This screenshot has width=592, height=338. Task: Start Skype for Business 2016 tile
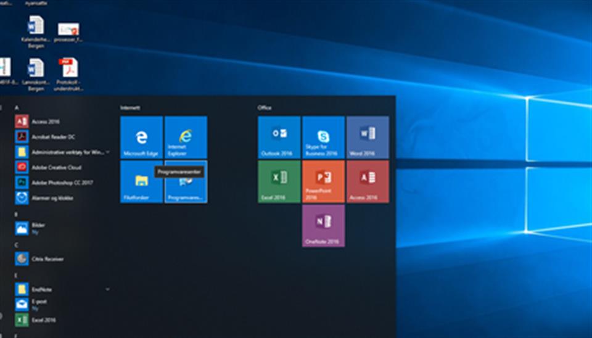click(323, 138)
